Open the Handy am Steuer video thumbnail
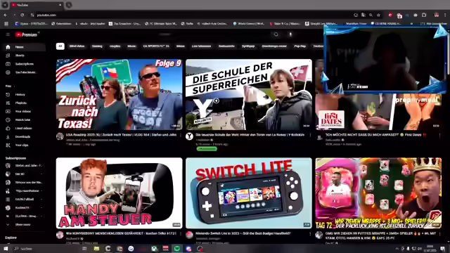The width and height of the screenshot is (450, 253). (119, 193)
